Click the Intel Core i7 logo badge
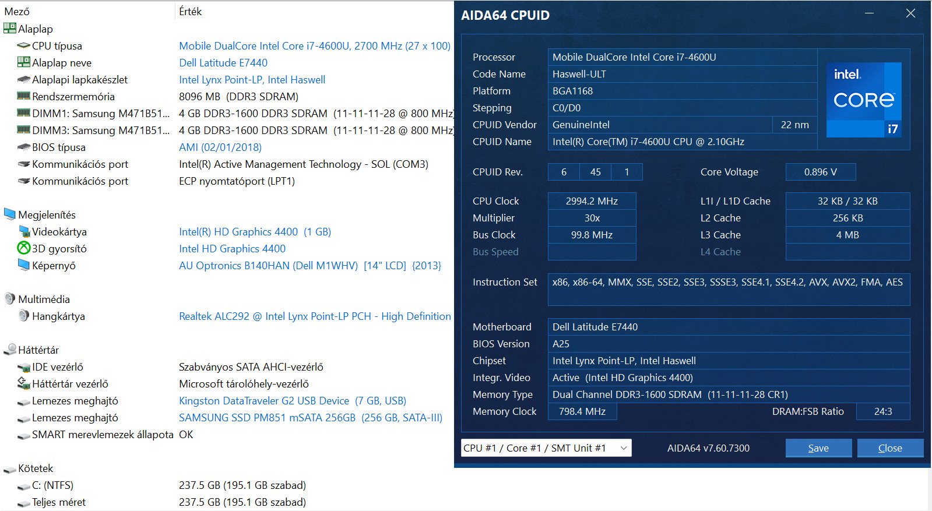932x511 pixels. 864,100
